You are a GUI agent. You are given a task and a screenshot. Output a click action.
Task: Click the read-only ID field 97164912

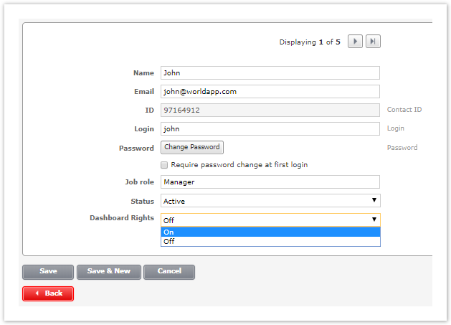[x=270, y=110]
